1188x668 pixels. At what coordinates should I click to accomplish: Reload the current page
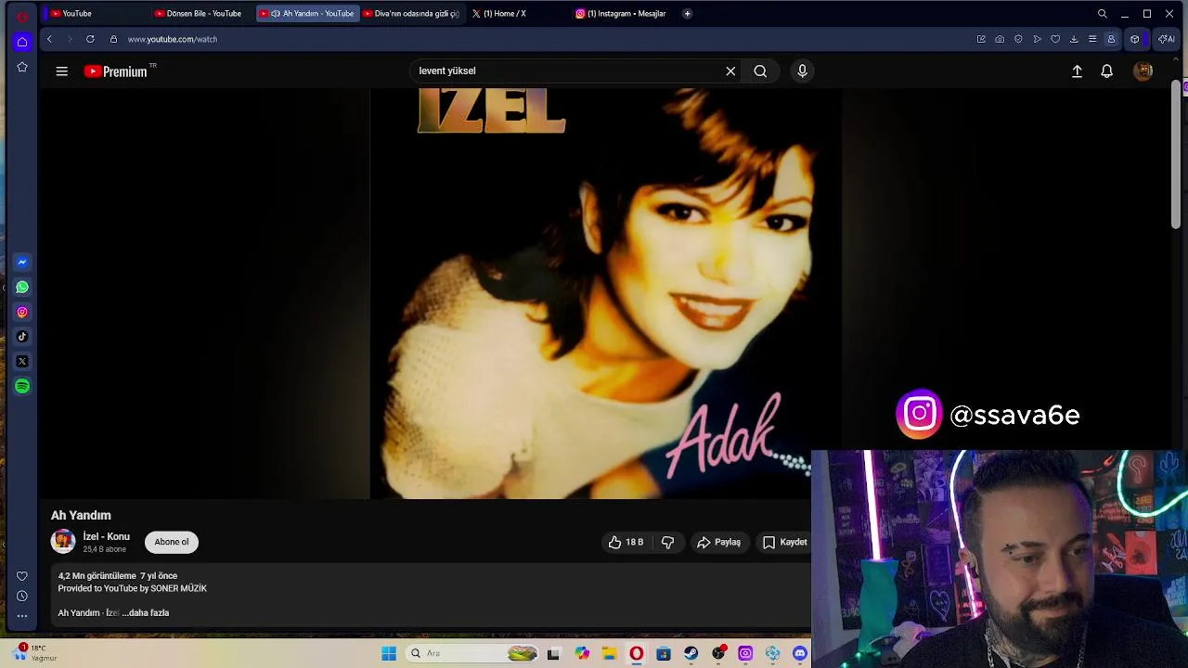point(90,39)
